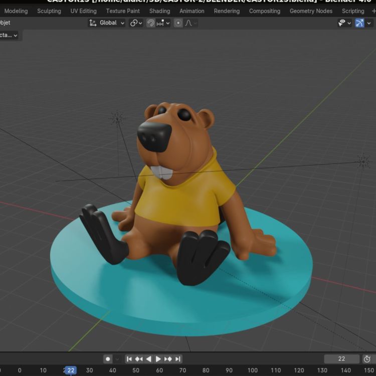This screenshot has width=376, height=376.
Task: Click the preview range clock icon
Action: coord(367,359)
